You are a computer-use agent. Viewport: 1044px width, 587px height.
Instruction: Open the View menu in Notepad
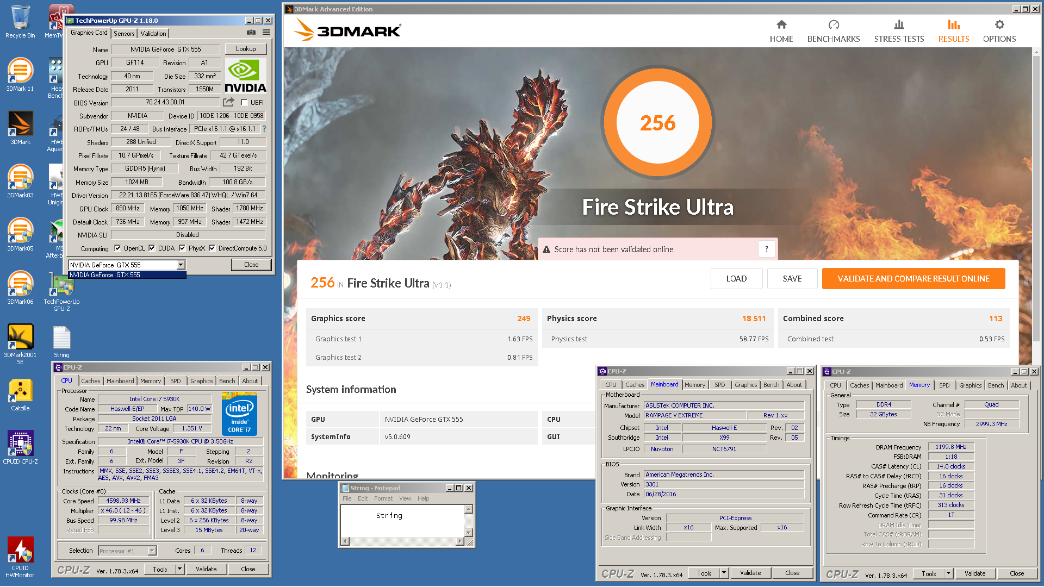point(405,498)
